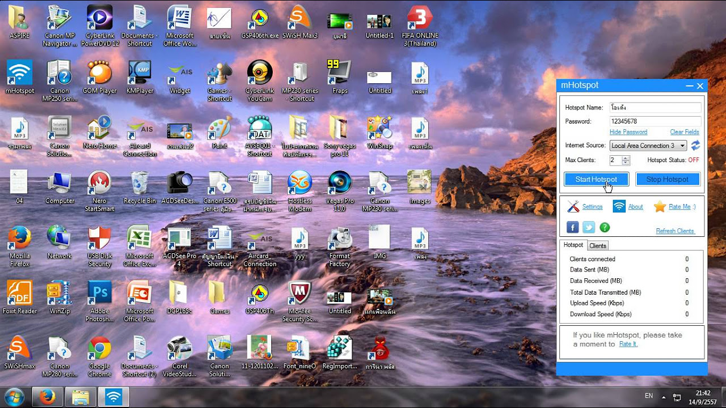Select the Corel VideoStudio desktop icon

tap(180, 356)
